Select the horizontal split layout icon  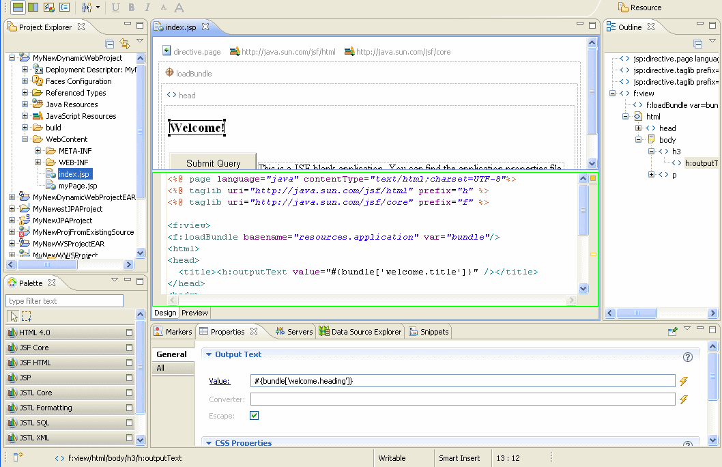pos(18,8)
